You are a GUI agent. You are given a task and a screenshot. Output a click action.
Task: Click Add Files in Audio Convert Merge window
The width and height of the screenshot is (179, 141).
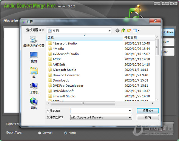click(168, 32)
